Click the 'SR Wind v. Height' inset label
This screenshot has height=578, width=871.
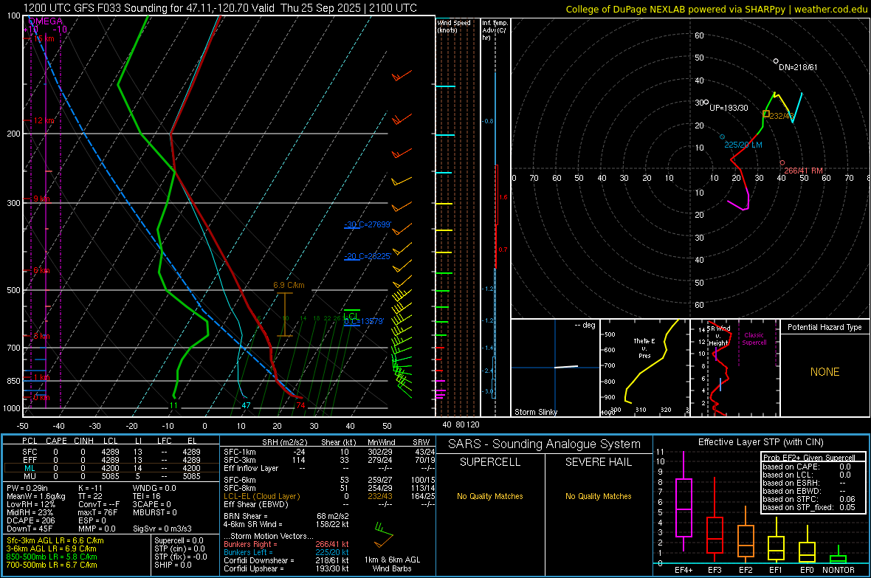pyautogui.click(x=719, y=336)
